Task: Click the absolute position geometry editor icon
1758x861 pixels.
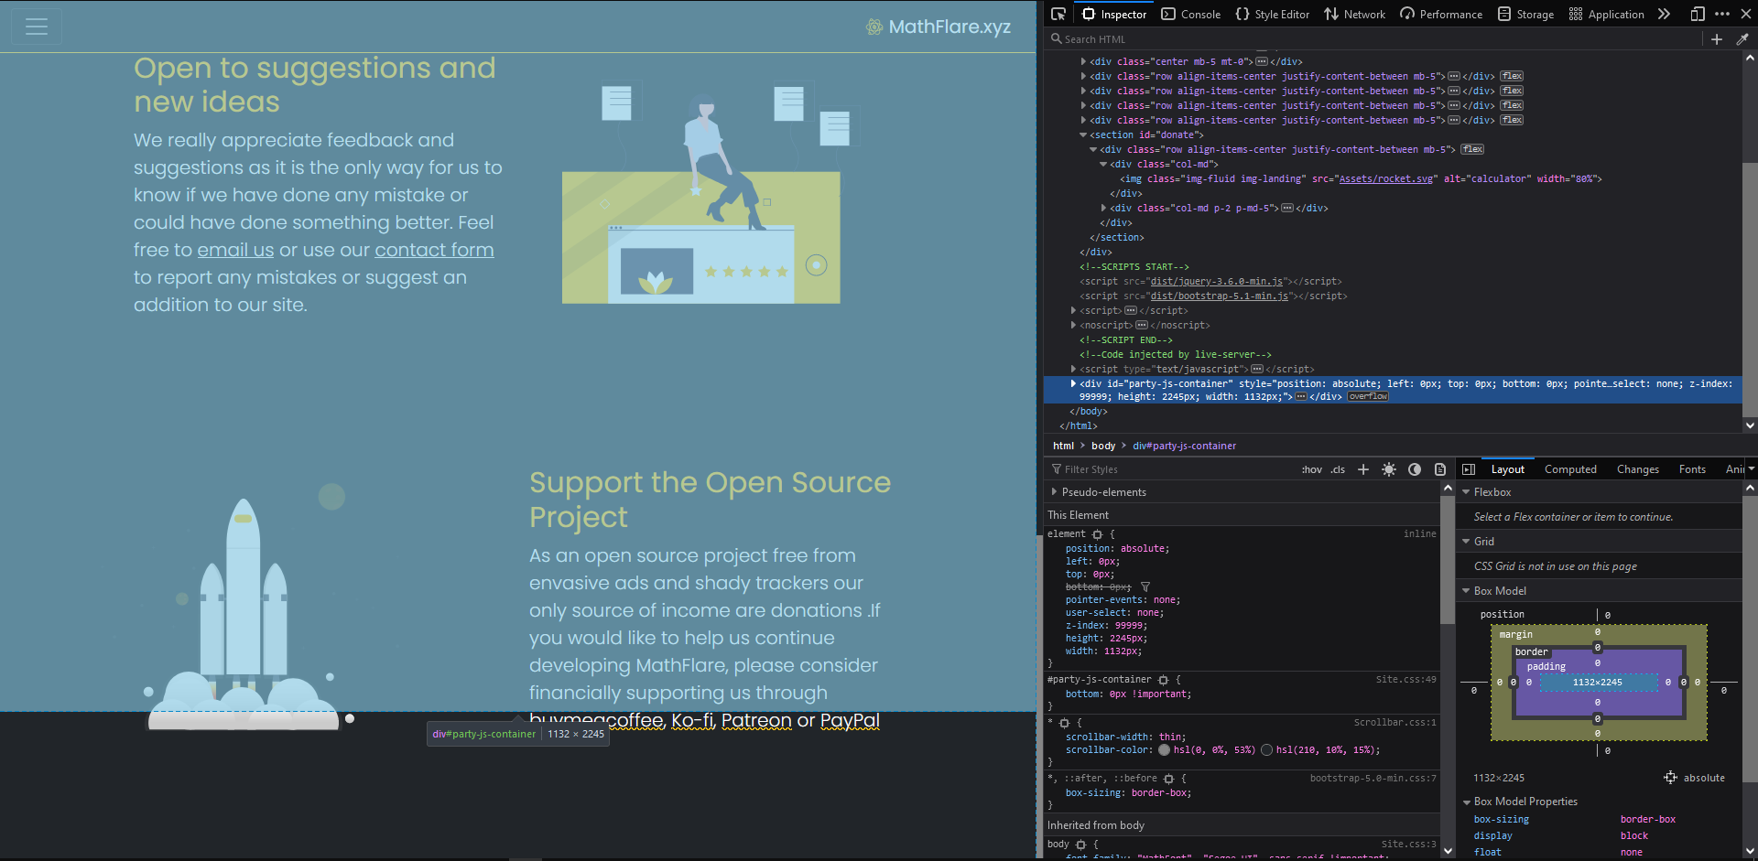Action: point(1670,778)
